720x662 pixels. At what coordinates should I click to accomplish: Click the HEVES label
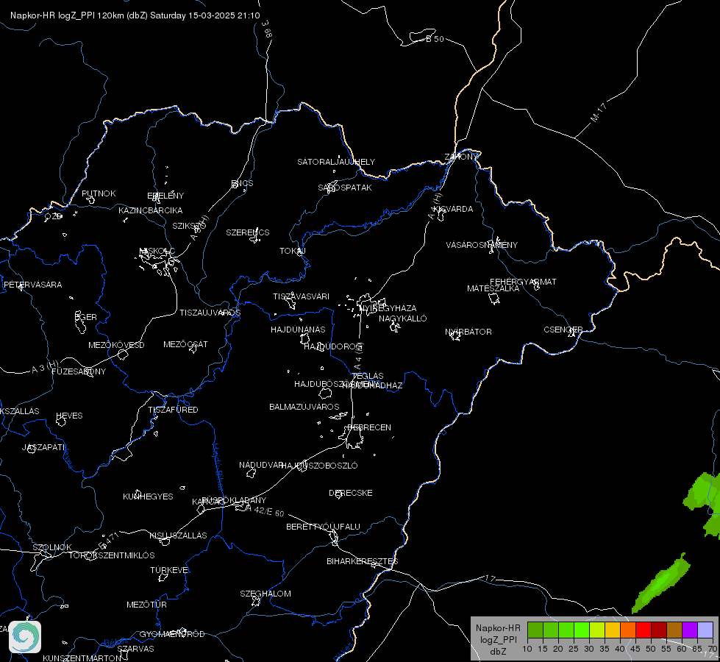[69, 416]
